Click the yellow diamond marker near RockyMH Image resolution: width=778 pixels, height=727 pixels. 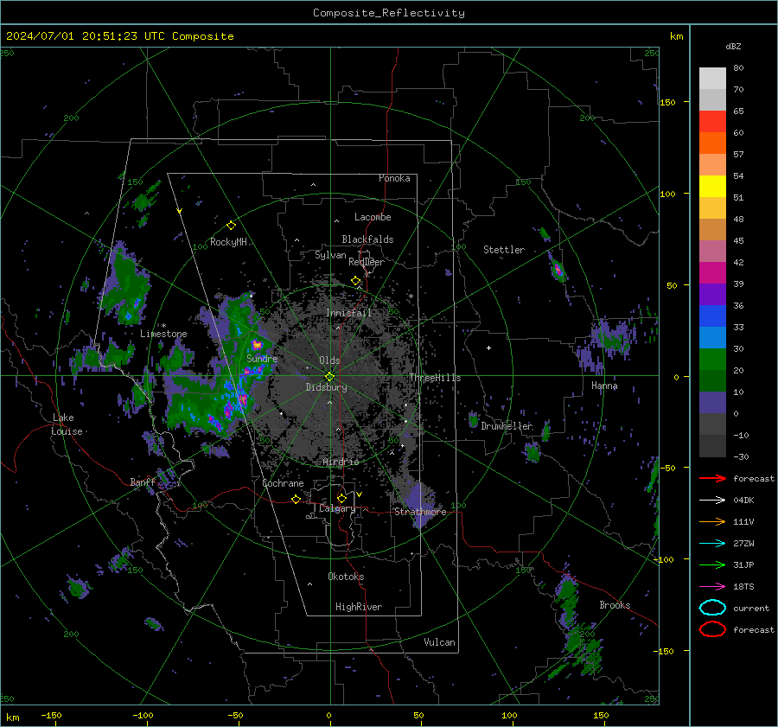pos(231,226)
